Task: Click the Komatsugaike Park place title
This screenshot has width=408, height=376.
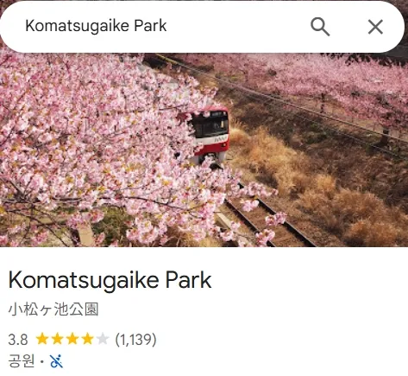Action: [110, 280]
